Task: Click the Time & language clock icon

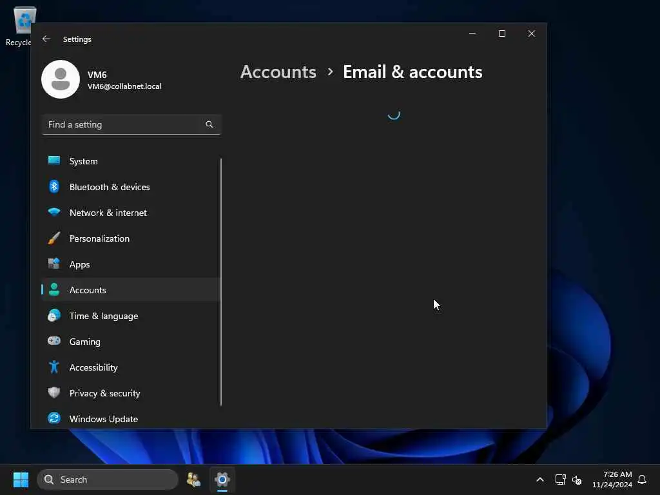Action: coord(54,316)
